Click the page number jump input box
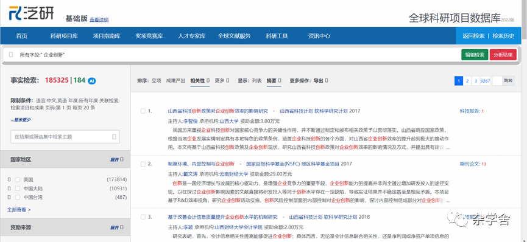The width and height of the screenshot is (527, 242). [x=497, y=80]
